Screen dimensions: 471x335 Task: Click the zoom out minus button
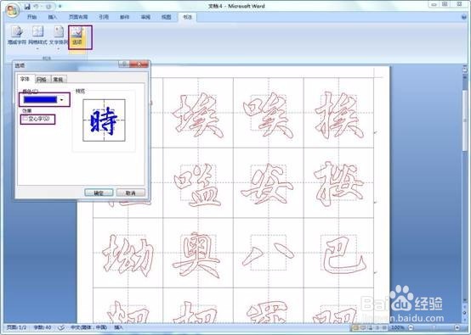coord(411,327)
